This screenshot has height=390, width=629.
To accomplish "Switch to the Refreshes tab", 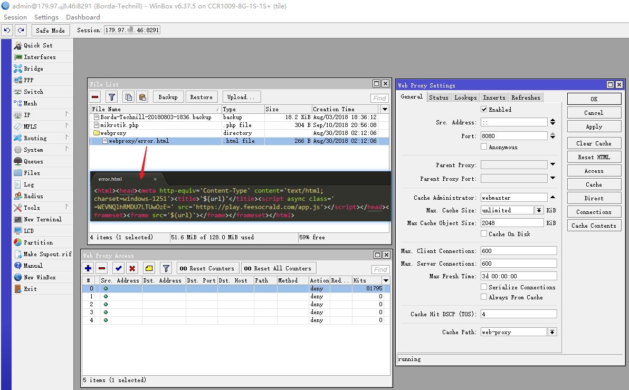I will [x=526, y=97].
